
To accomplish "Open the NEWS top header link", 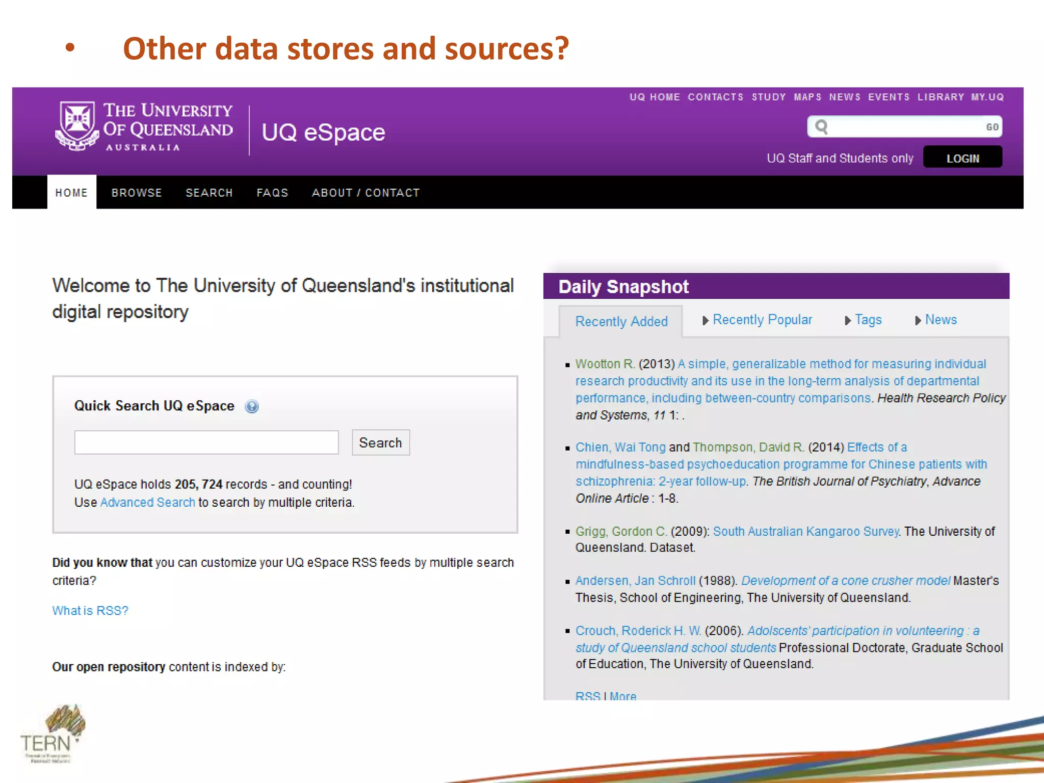I will coord(845,97).
